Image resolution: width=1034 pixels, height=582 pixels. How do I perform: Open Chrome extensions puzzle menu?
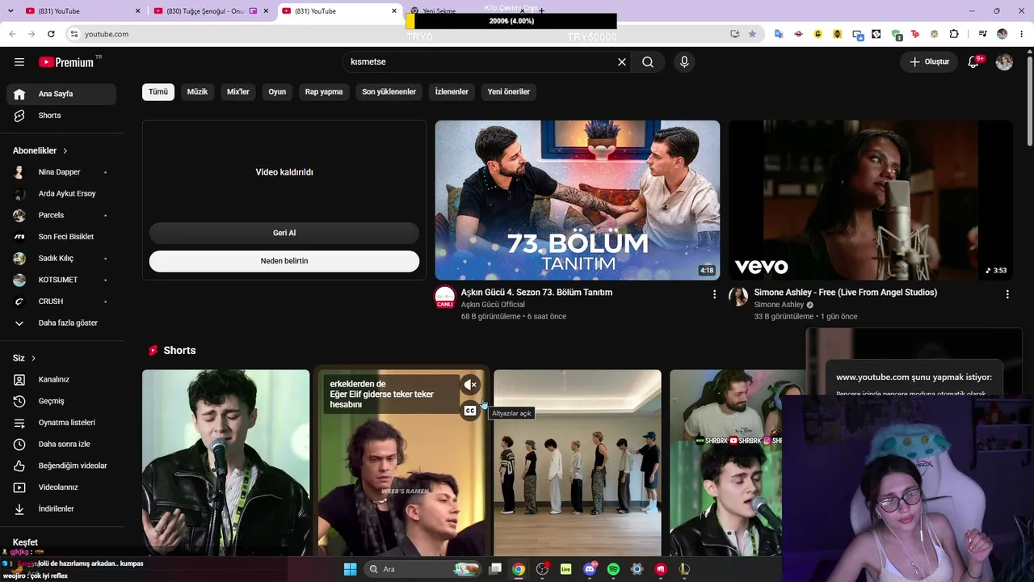click(954, 34)
